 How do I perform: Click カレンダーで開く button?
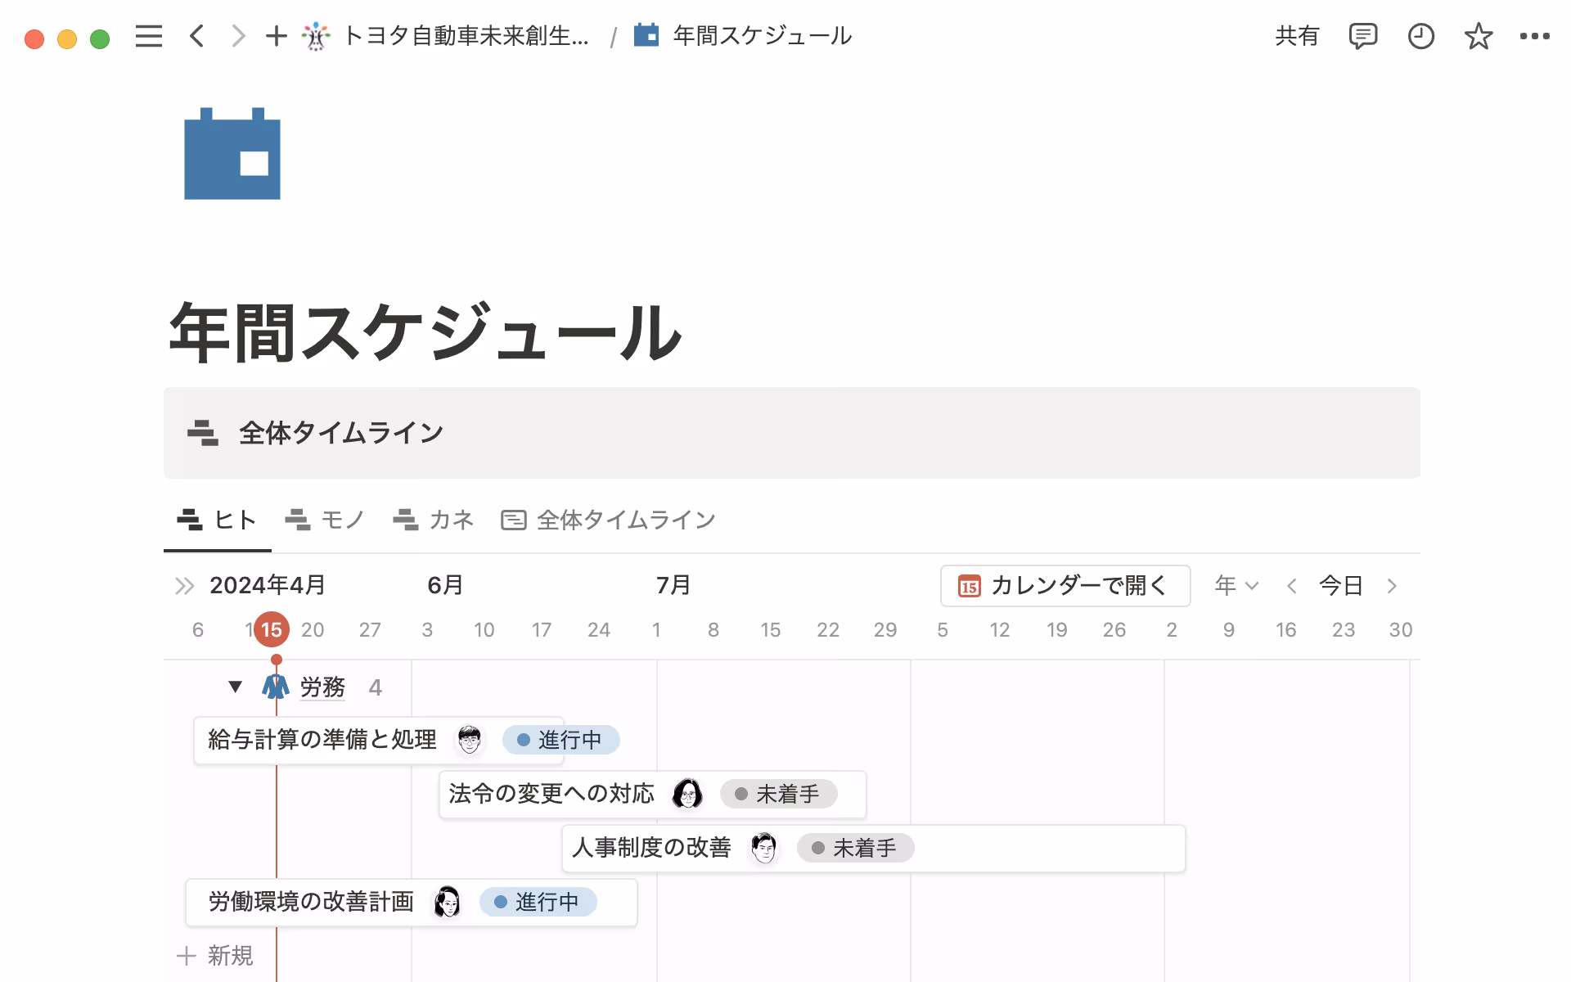(1065, 585)
